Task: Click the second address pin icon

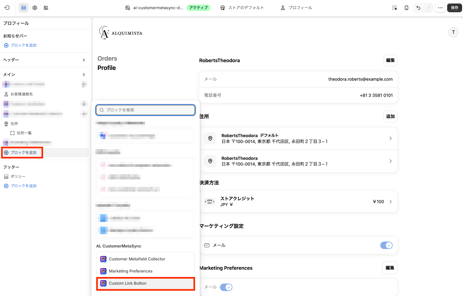Action: tap(210, 161)
